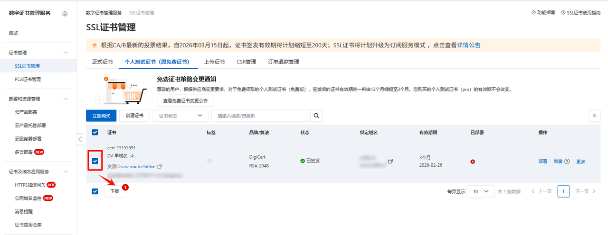The width and height of the screenshot is (608, 235).
Task: Toggle the select-all checkbox in table header
Action: click(x=95, y=133)
